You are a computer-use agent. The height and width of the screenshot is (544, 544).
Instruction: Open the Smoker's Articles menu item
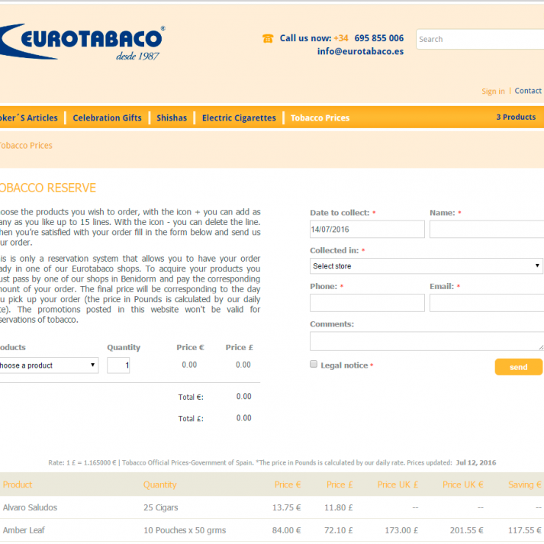[29, 118]
